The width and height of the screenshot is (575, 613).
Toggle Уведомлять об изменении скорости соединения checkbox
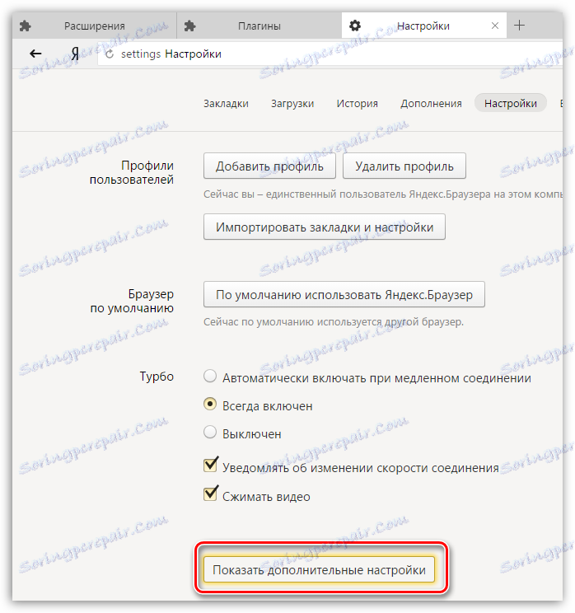210,466
